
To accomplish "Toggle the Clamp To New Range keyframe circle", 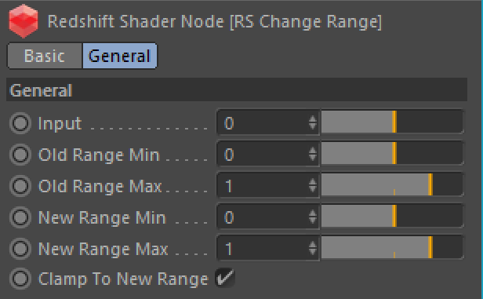I will pyautogui.click(x=20, y=279).
